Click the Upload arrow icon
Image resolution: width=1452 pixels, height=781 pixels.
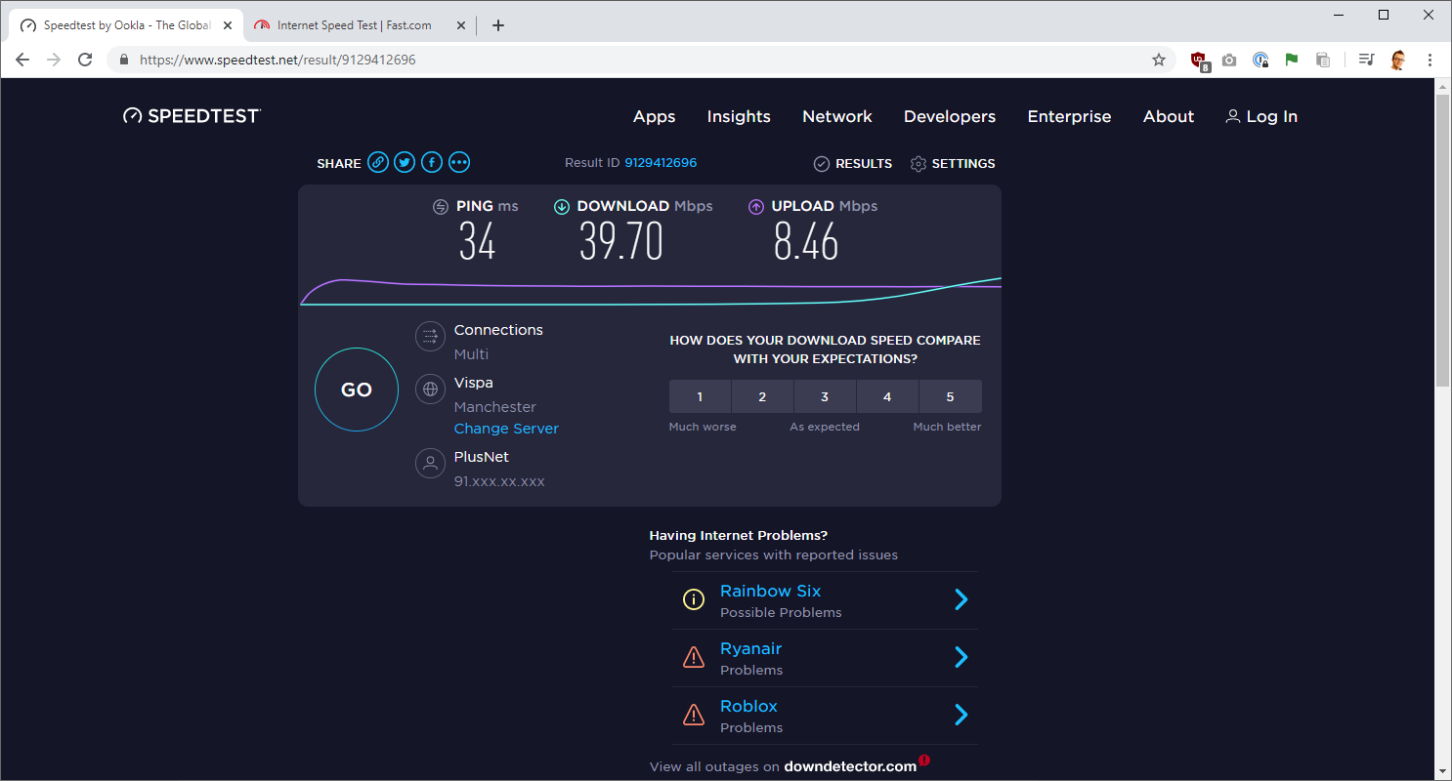[756, 206]
